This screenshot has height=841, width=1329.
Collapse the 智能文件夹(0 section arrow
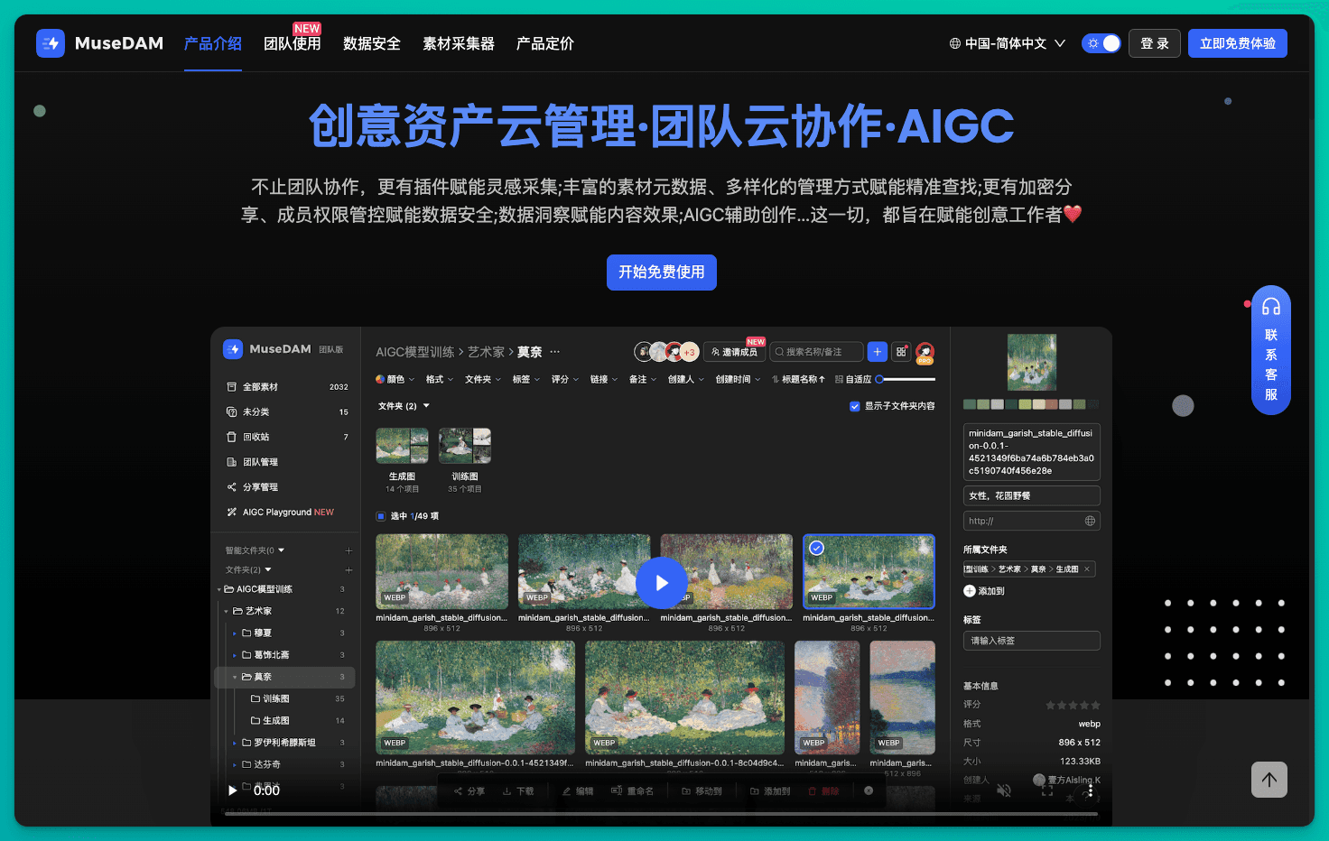[x=282, y=550]
